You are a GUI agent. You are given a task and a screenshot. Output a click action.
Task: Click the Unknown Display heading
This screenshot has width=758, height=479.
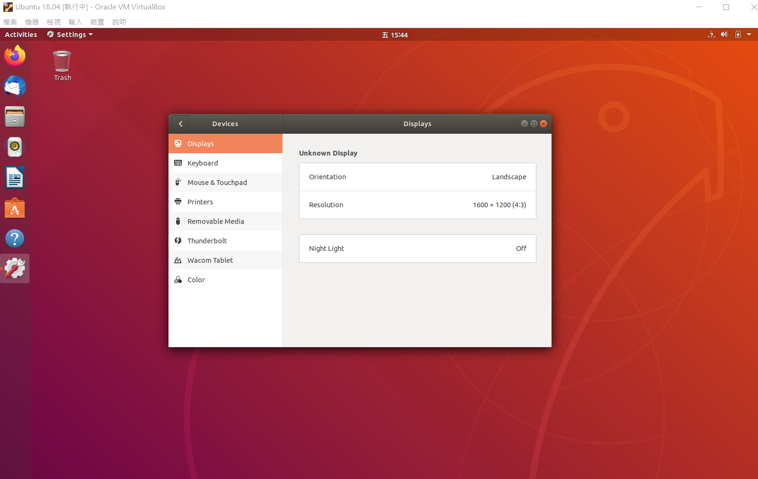click(x=328, y=153)
